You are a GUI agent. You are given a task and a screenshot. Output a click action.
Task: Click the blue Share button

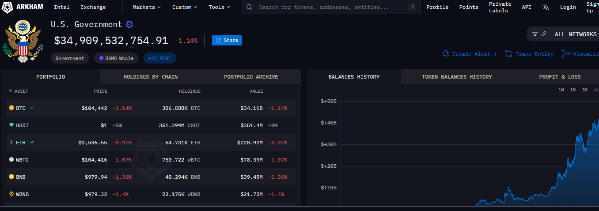(x=227, y=40)
